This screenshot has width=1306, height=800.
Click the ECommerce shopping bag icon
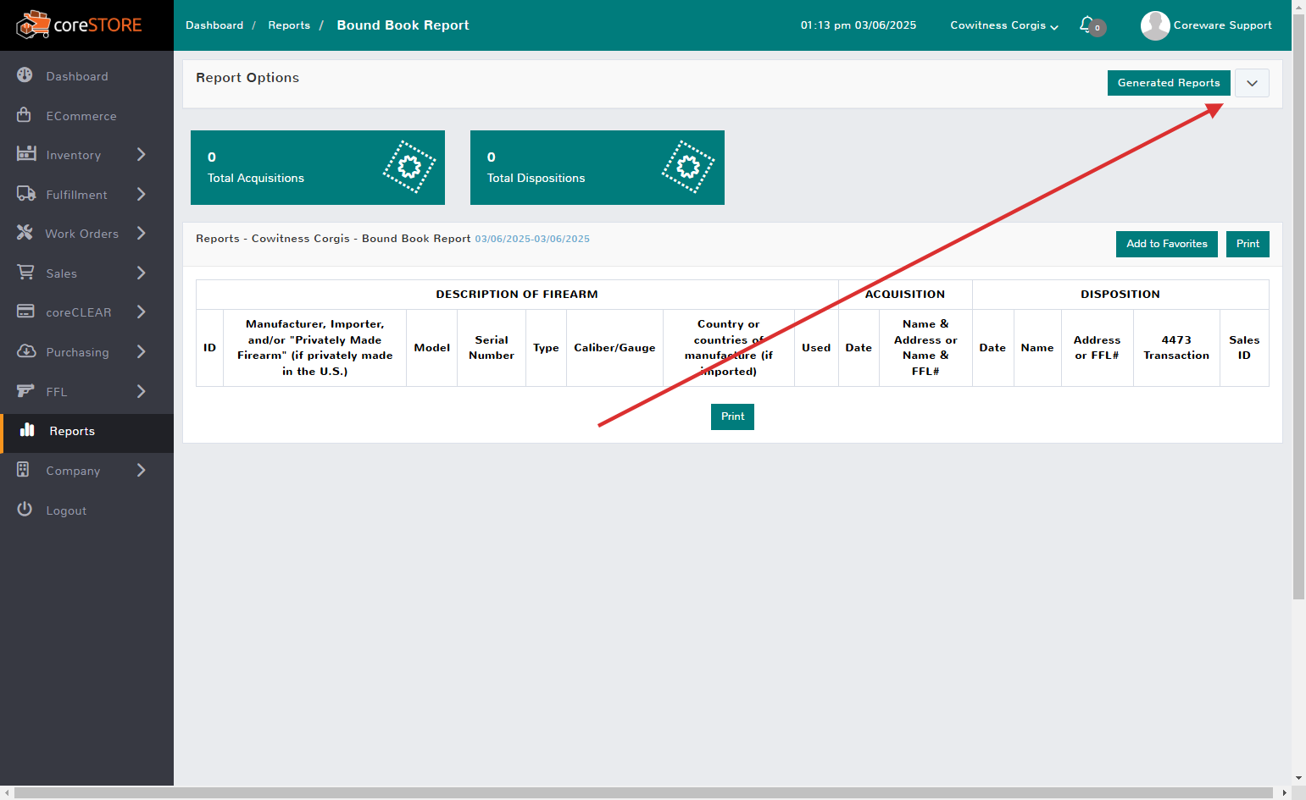coord(25,114)
